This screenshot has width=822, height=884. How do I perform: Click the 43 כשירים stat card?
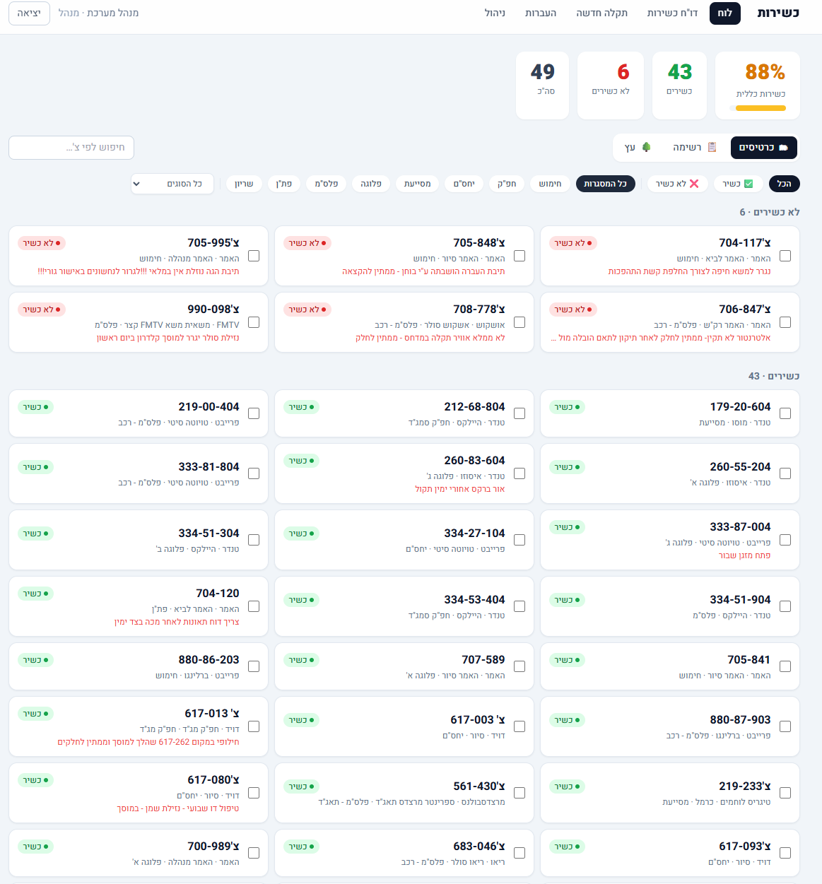680,86
